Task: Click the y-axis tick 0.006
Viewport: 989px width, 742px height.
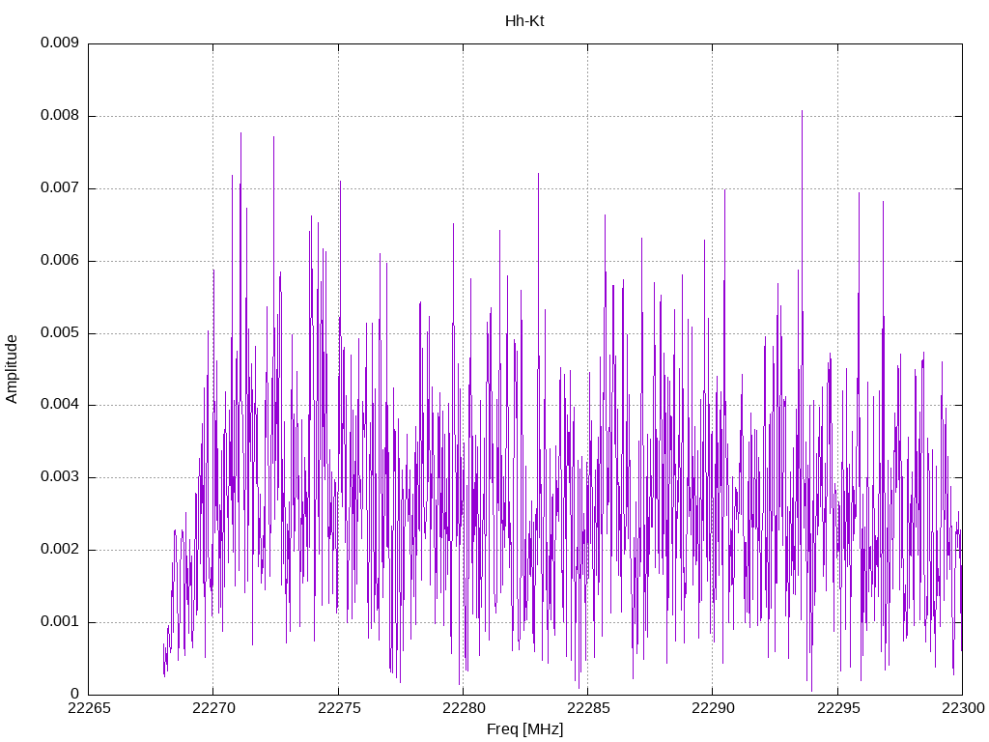Action: (60, 260)
